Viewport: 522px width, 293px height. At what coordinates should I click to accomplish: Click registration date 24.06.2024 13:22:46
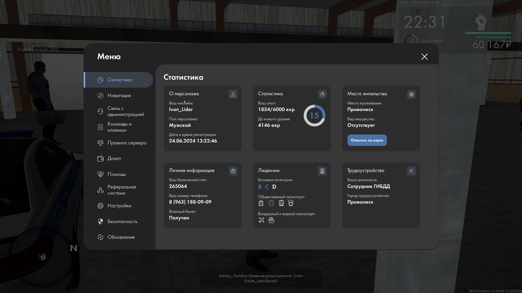tap(193, 141)
